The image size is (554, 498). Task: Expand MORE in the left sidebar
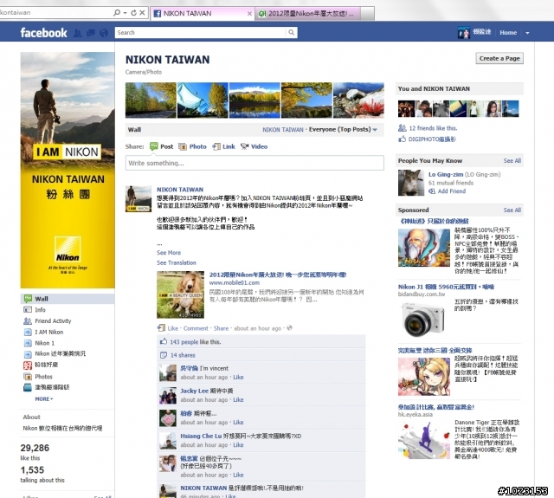coord(44,398)
